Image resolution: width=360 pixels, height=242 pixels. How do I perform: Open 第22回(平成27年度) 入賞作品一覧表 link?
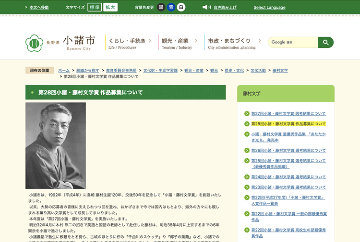point(288,200)
